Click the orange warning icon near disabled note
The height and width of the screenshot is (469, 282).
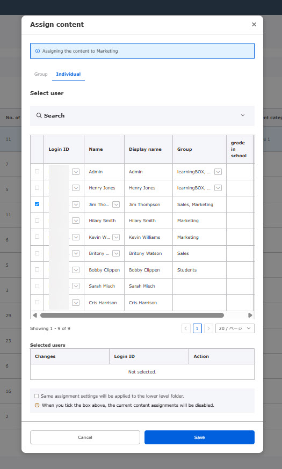(x=37, y=405)
